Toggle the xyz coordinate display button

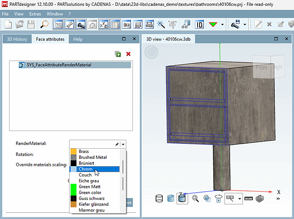(103, 24)
